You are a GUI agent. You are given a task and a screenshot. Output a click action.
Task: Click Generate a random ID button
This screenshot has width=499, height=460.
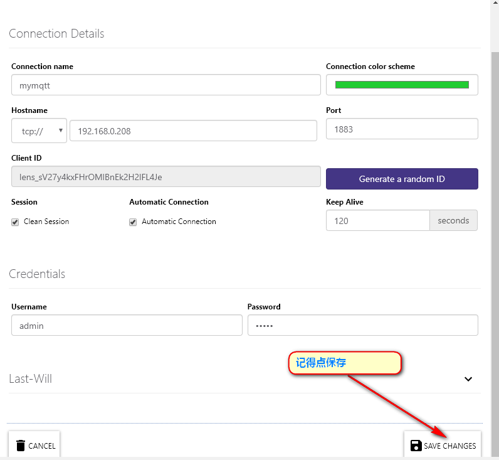coord(402,179)
